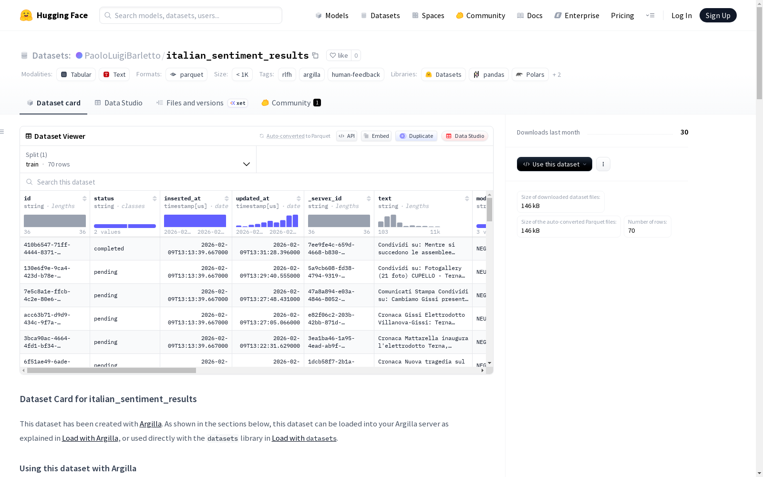Sort the text column
The image size is (763, 477).
click(x=467, y=198)
